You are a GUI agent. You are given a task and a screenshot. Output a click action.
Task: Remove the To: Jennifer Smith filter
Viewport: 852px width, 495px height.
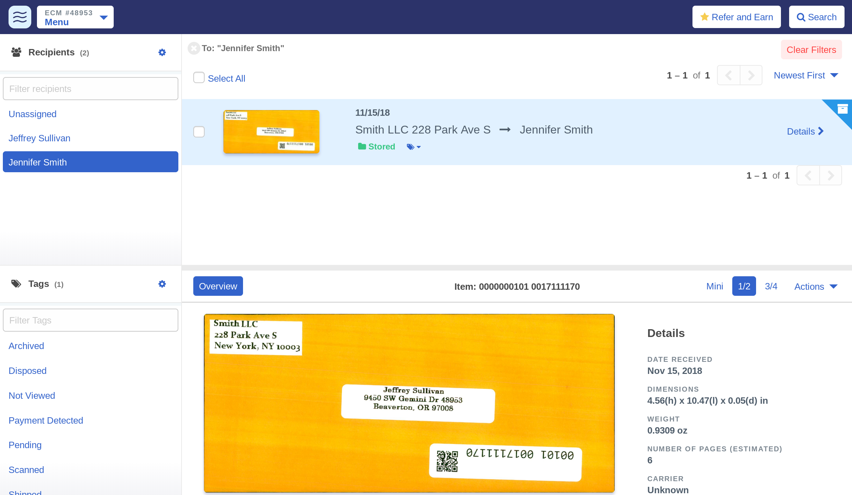(x=194, y=48)
